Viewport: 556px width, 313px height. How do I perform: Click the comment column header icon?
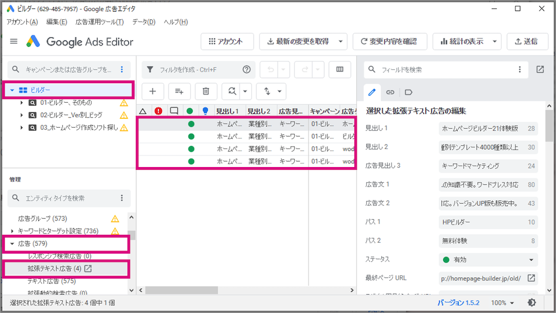click(x=174, y=111)
